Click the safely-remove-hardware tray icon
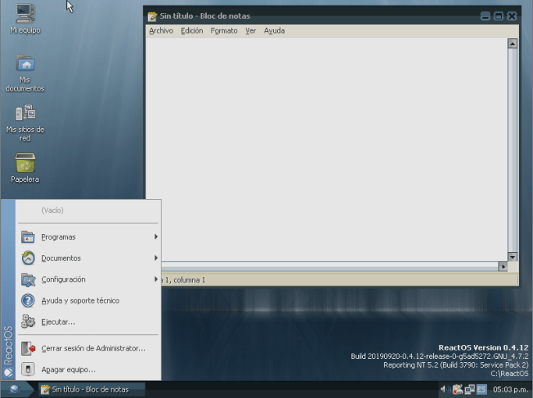533x398 pixels. [x=457, y=389]
